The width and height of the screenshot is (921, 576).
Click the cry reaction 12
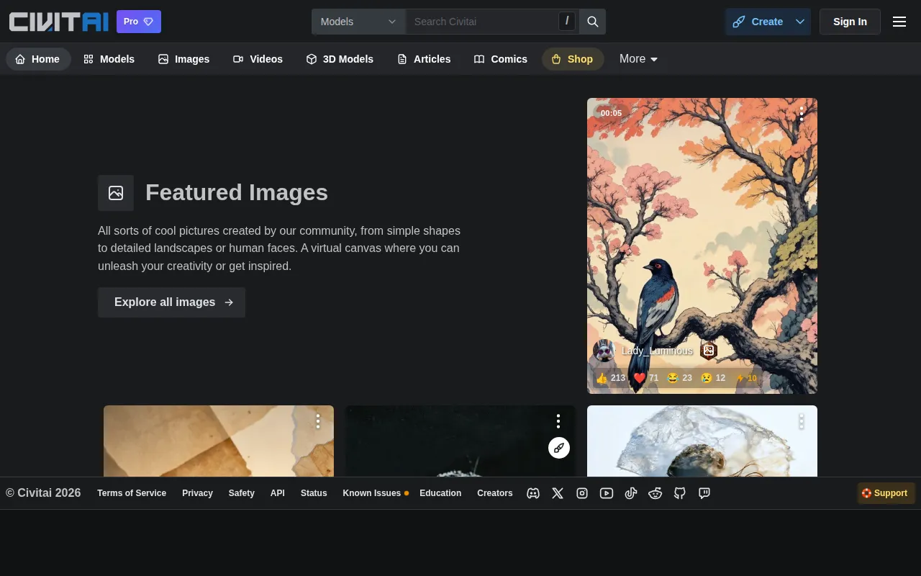point(713,378)
